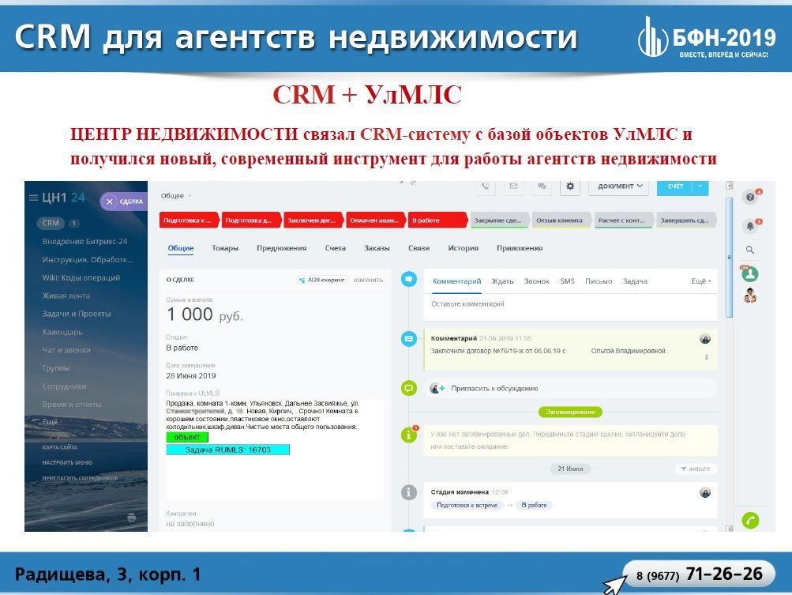Select the В работе stage in pipeline
The image size is (792, 595).
tap(438, 220)
